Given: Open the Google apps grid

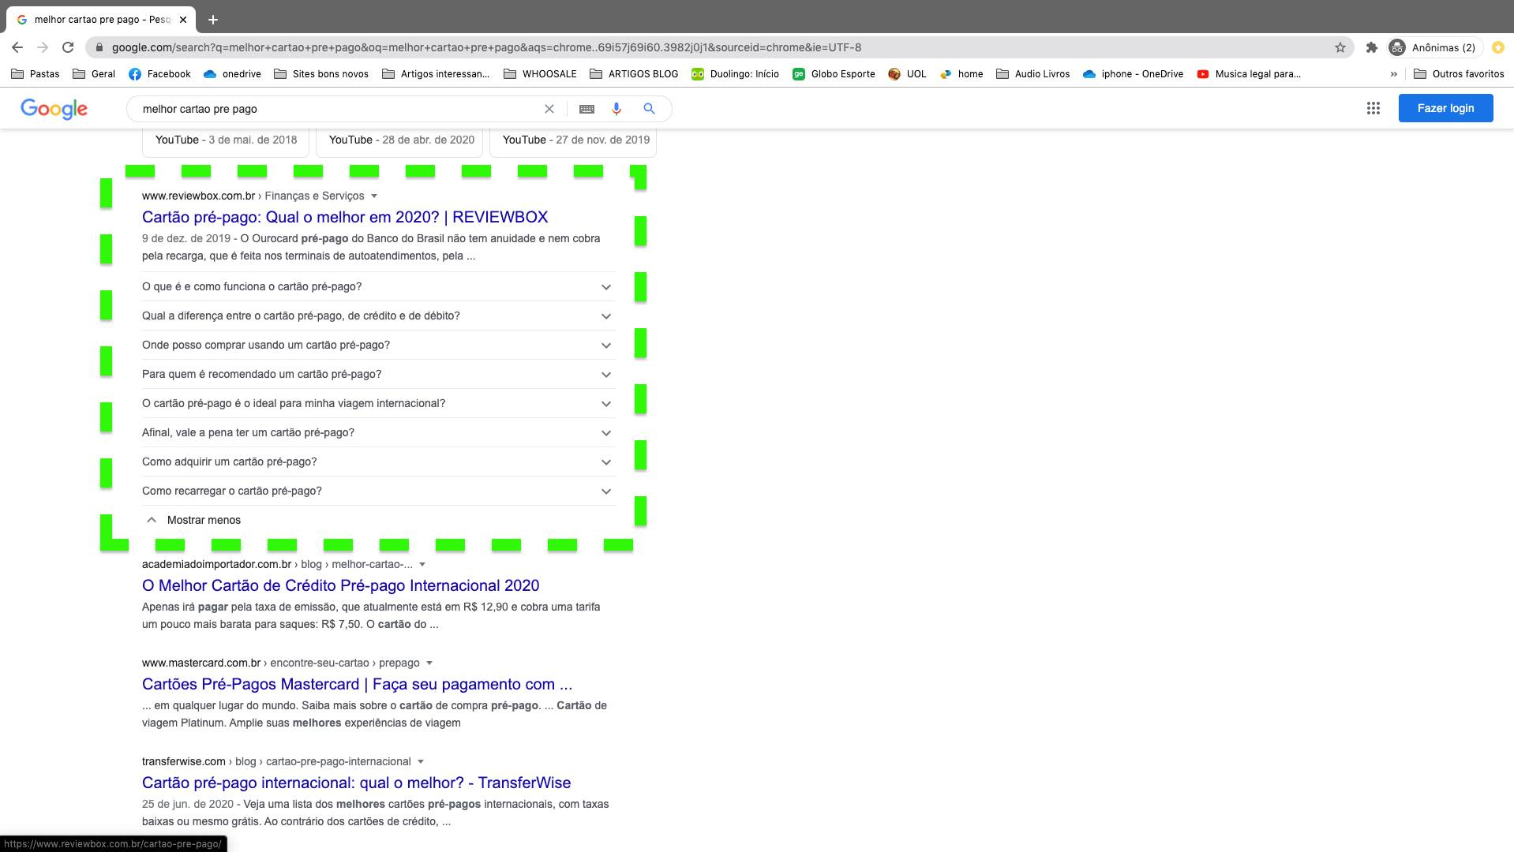Looking at the screenshot, I should coord(1373,108).
